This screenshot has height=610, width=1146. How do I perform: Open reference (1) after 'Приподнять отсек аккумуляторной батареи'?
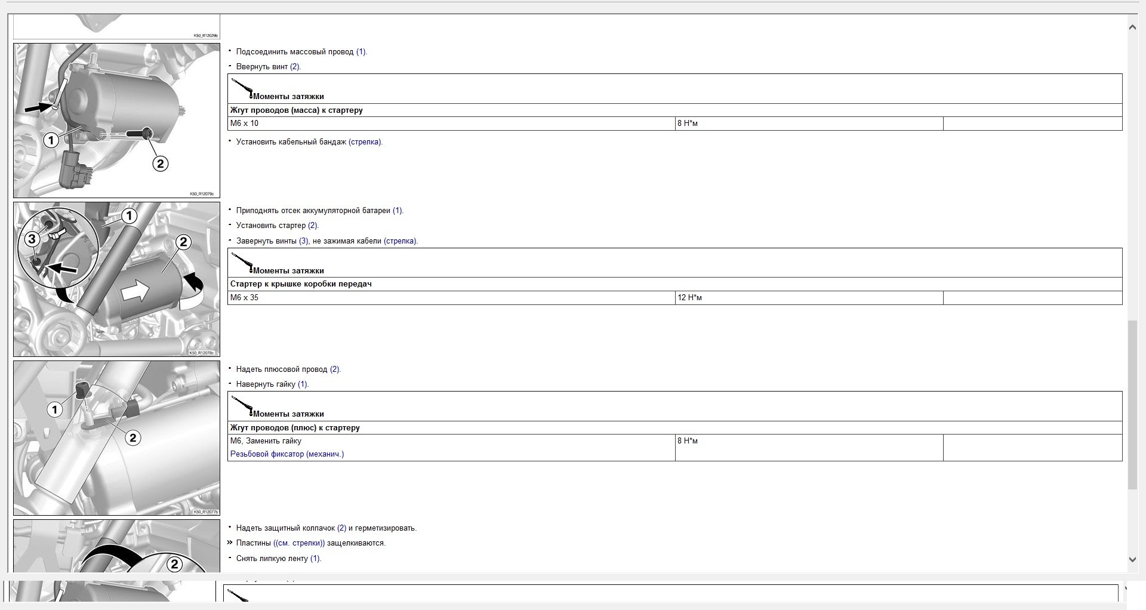click(x=398, y=211)
